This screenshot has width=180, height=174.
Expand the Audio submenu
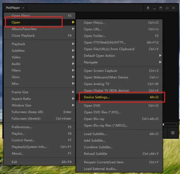[x=40, y=64]
